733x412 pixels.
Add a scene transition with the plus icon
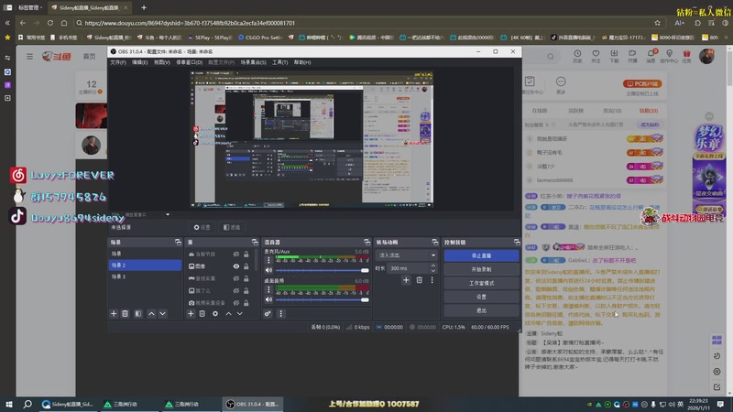pos(408,279)
